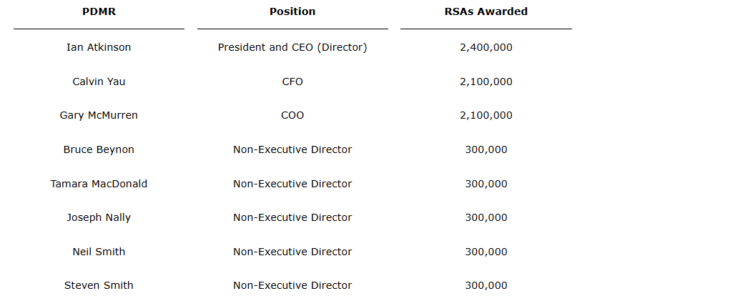Click Neil Smith's Non-Executive Director position
Image resolution: width=730 pixels, height=301 pixels.
tap(292, 252)
